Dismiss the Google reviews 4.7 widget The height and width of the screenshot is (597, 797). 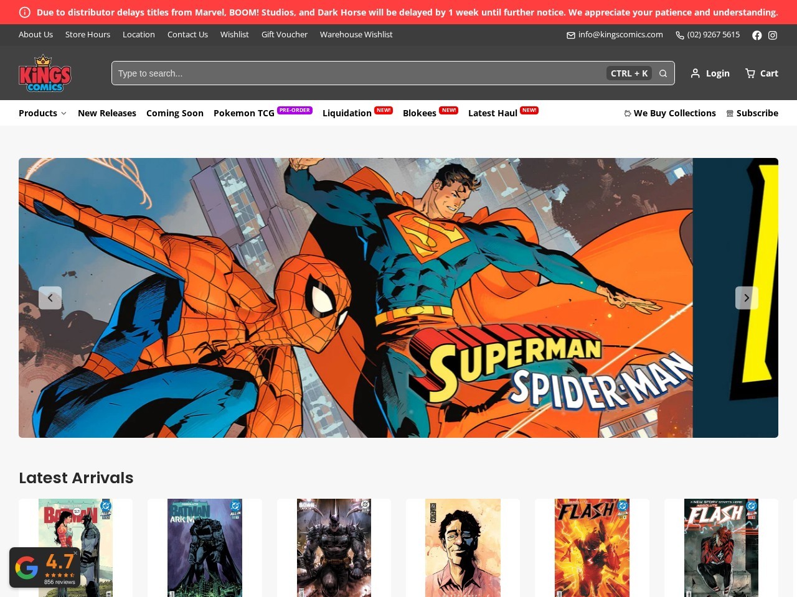coord(76,552)
